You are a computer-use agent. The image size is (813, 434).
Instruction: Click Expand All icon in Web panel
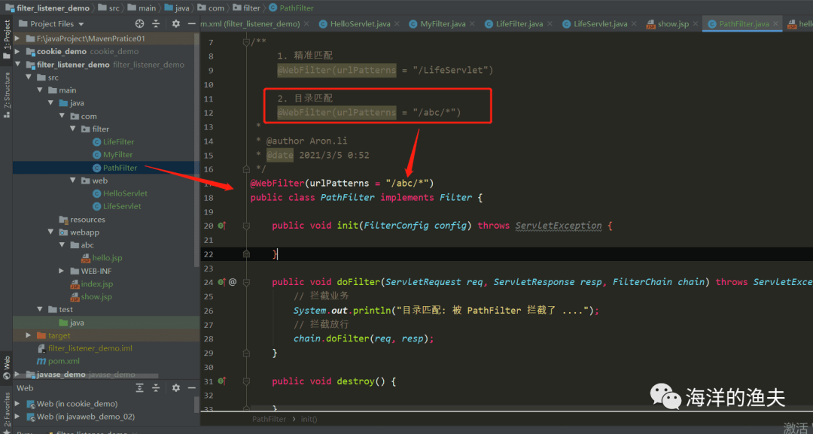tap(139, 388)
